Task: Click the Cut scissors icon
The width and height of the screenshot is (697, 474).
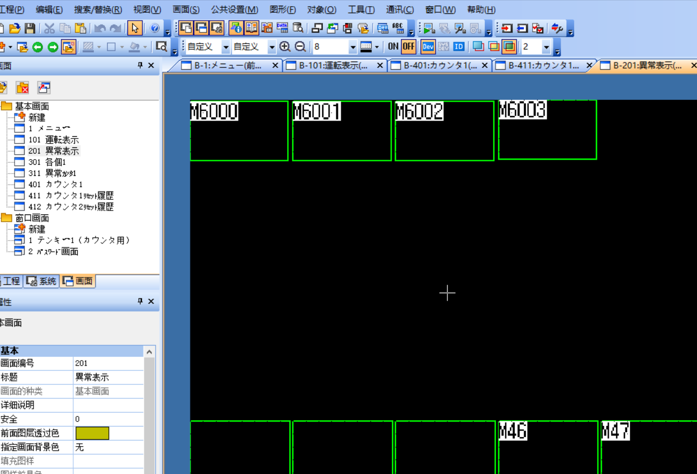Action: click(50, 28)
